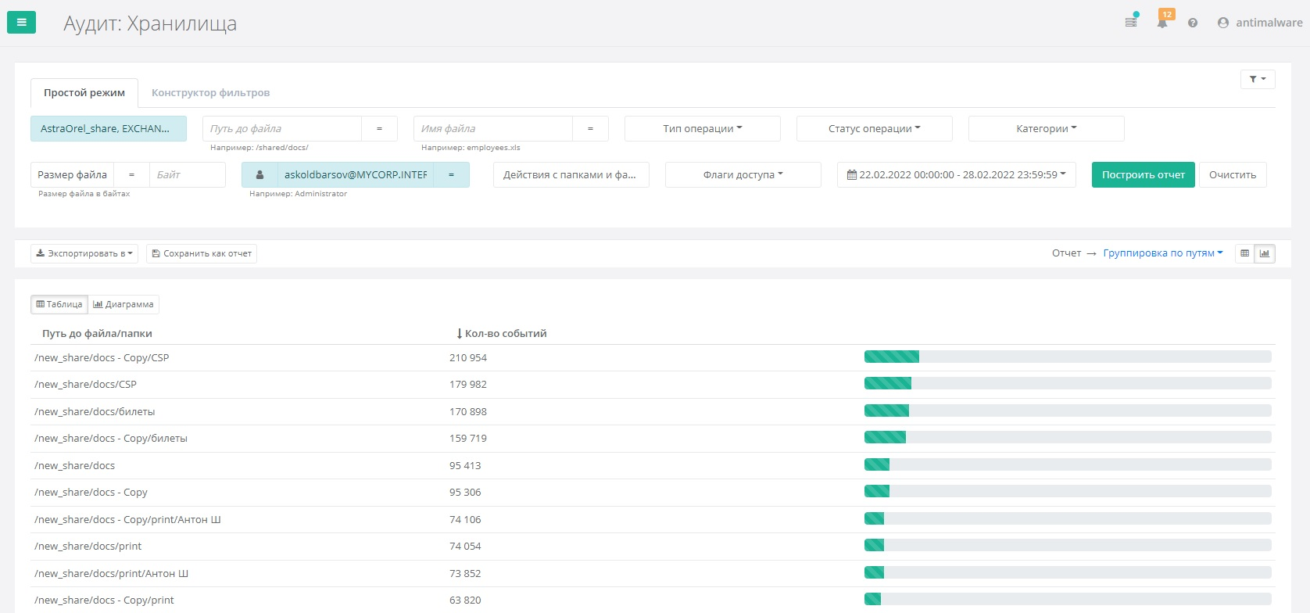Switch to Конструктор фильтров tab
1310x613 pixels.
(210, 93)
